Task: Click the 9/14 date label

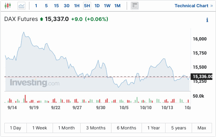Action: click(12, 108)
